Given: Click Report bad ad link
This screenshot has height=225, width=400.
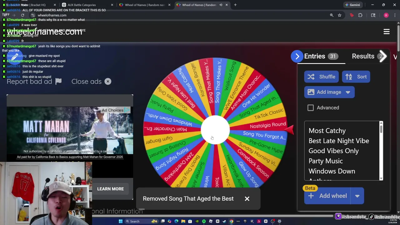Looking at the screenshot, I should tap(29, 82).
